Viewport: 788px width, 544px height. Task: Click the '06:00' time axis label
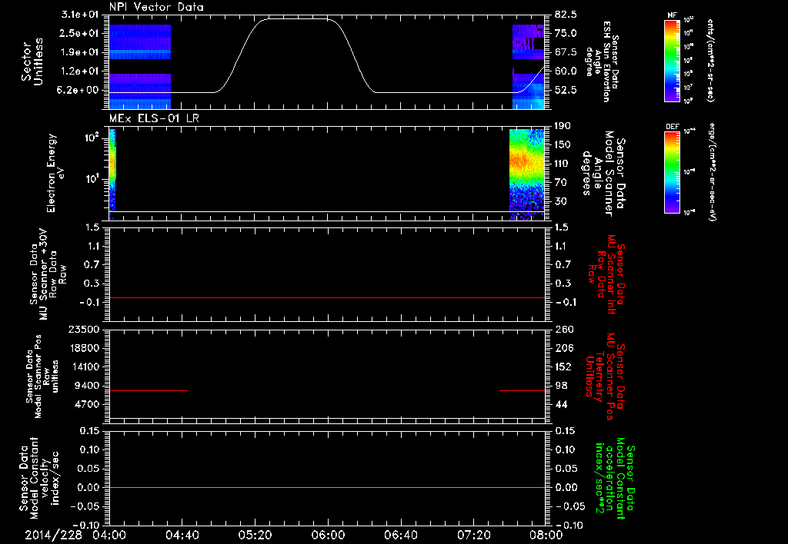328,535
